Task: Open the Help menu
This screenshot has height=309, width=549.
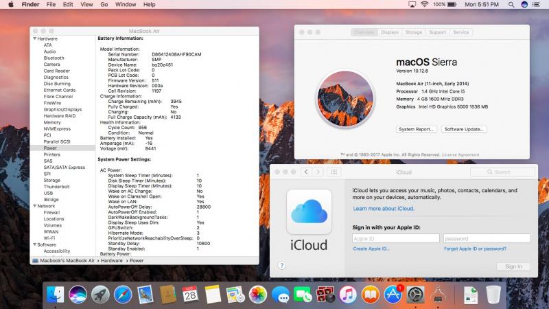Action: point(149,5)
